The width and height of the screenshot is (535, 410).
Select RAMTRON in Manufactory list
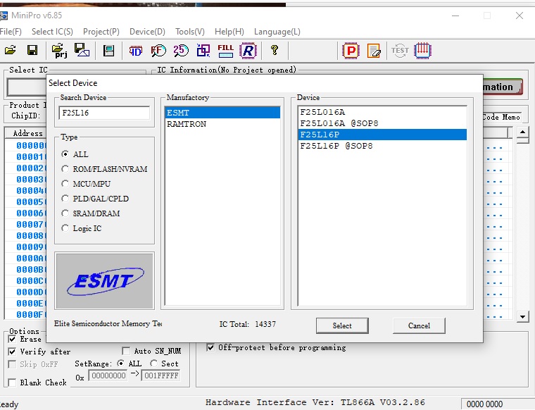click(x=222, y=124)
